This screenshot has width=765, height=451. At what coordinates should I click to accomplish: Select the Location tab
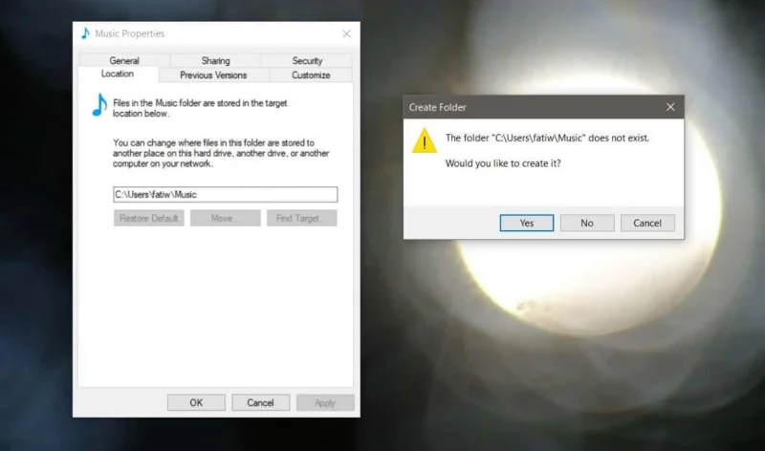[118, 74]
